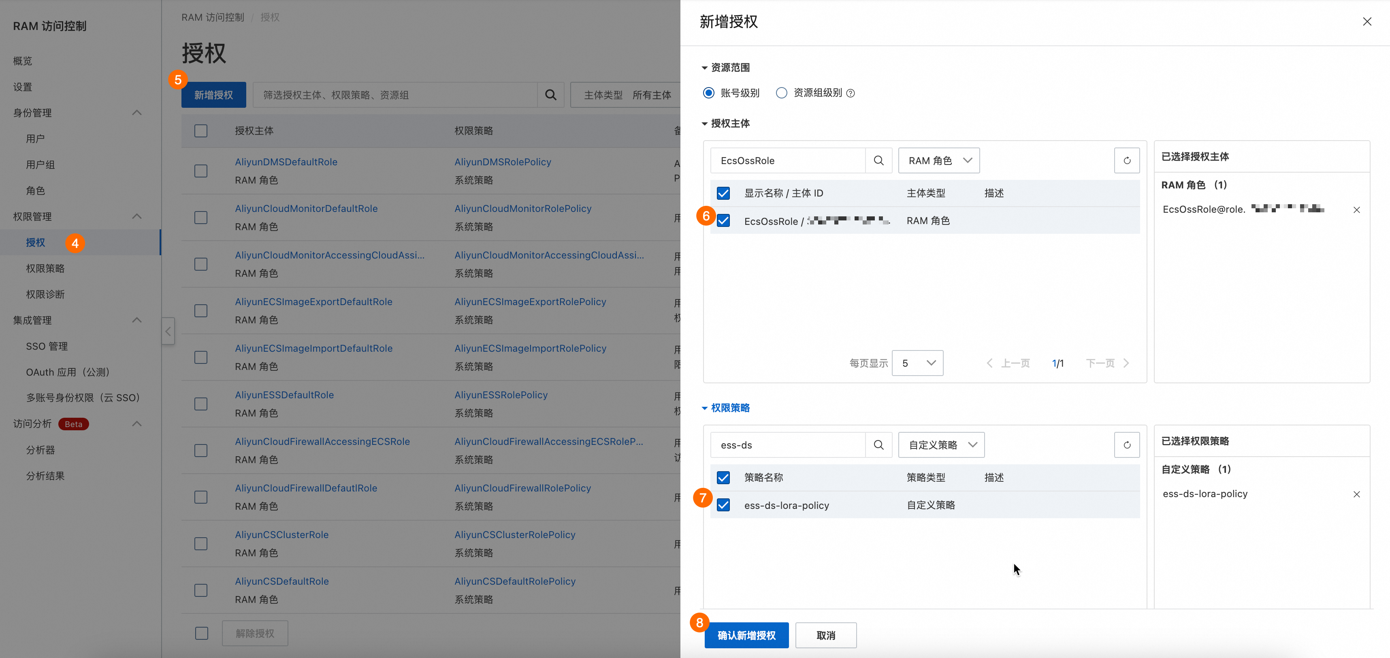Uncheck the EcsOssRole row checkbox

pos(723,221)
